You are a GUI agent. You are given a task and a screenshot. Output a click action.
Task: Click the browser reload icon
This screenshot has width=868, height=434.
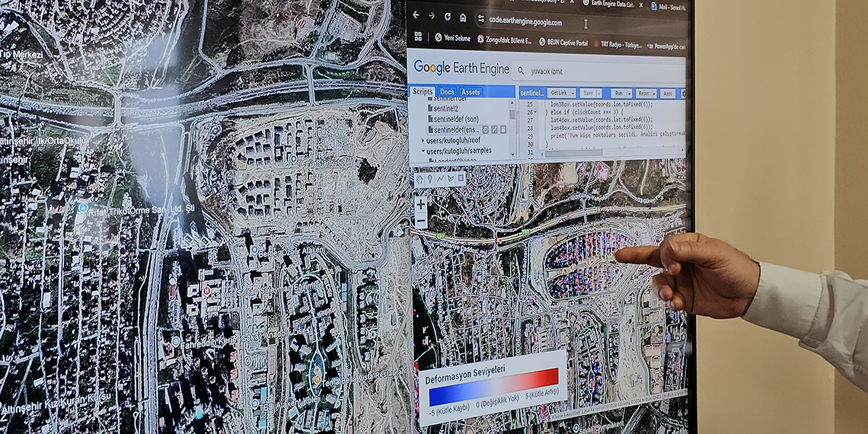pyautogui.click(x=446, y=17)
